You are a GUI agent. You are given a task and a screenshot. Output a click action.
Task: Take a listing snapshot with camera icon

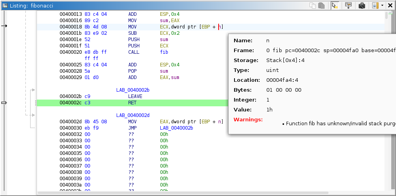pos(361,6)
